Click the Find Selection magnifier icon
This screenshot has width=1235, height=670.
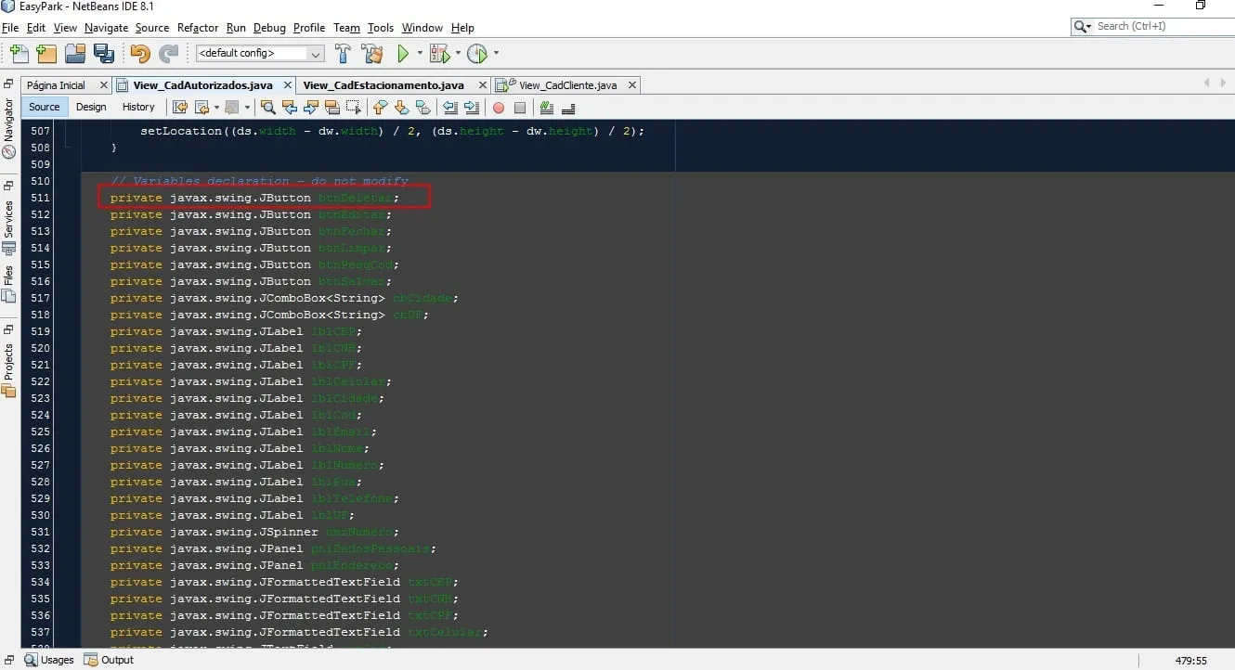(x=267, y=108)
